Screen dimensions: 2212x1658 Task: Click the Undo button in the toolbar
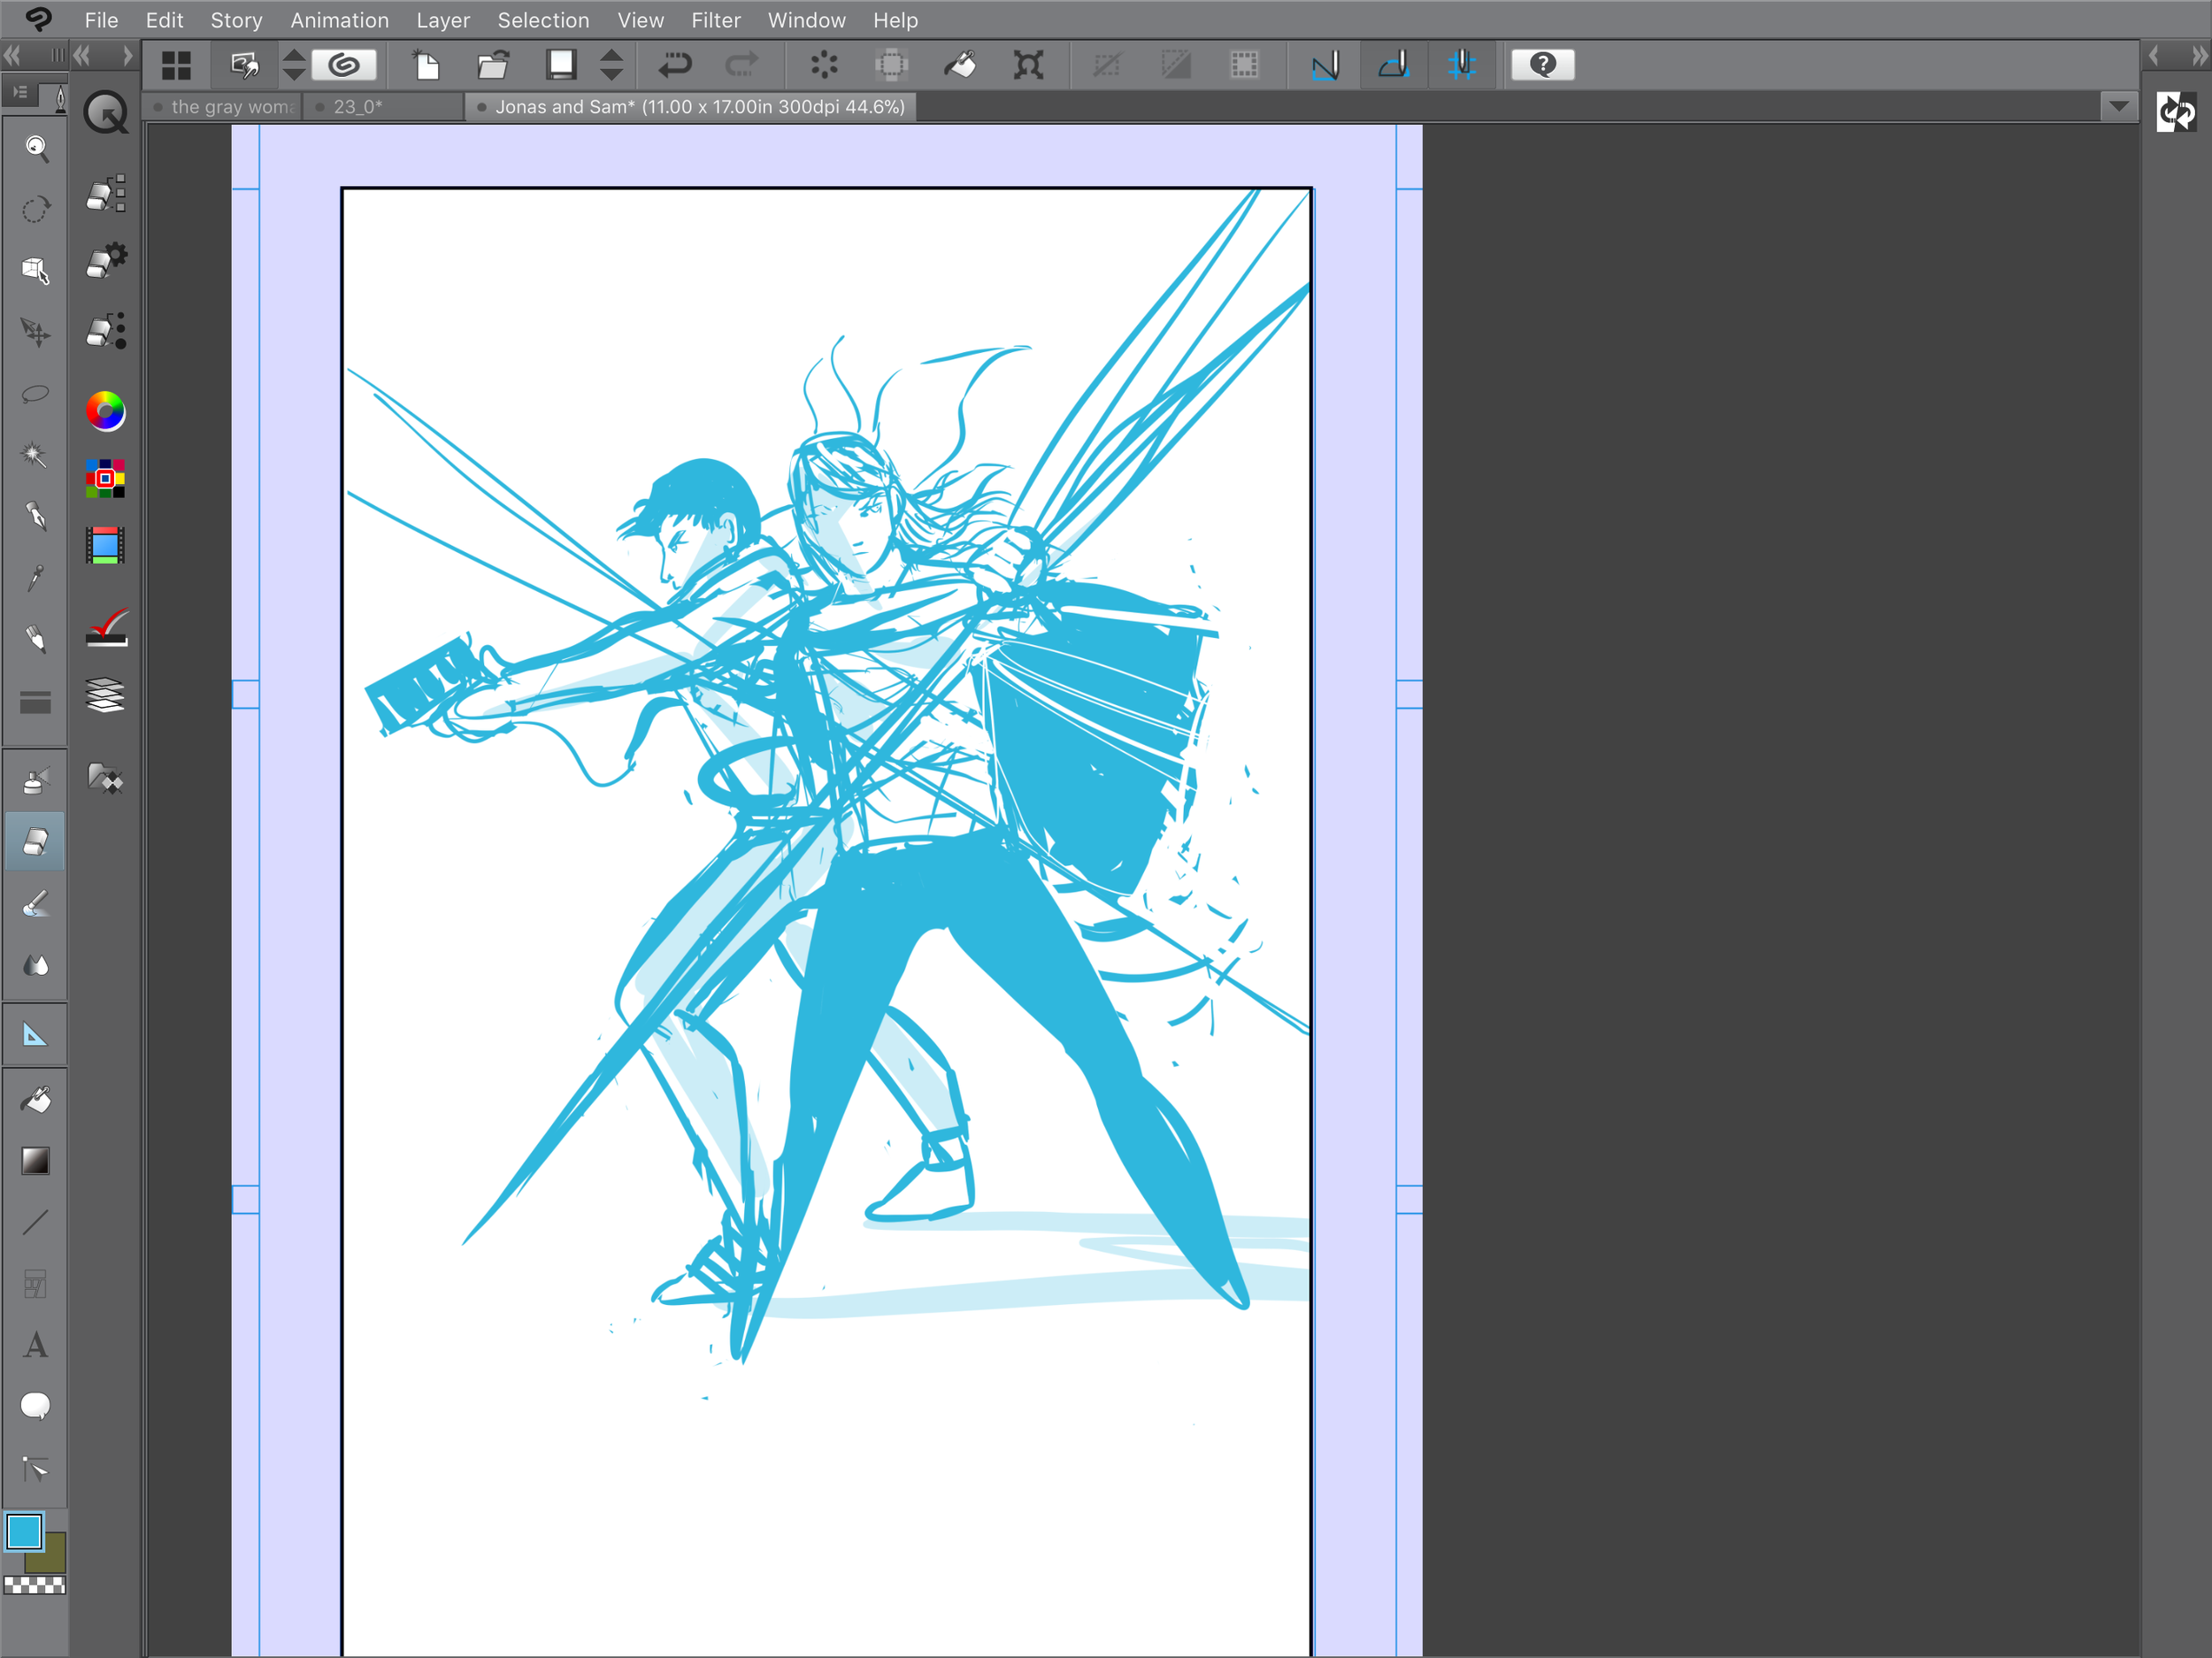[x=677, y=64]
